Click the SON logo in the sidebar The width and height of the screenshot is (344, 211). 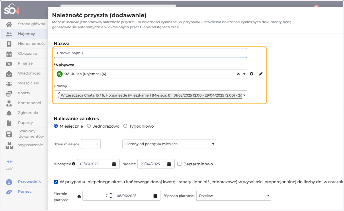click(11, 10)
